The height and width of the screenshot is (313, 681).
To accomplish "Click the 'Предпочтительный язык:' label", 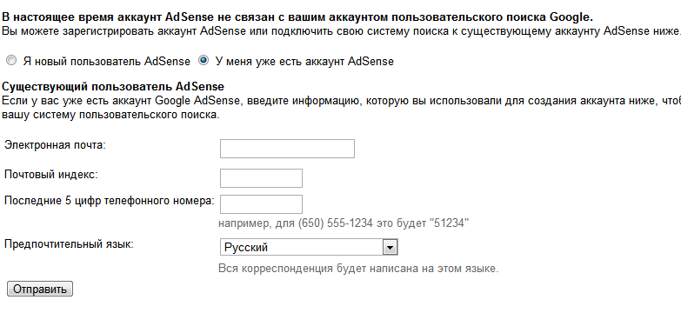I will click(x=69, y=244).
